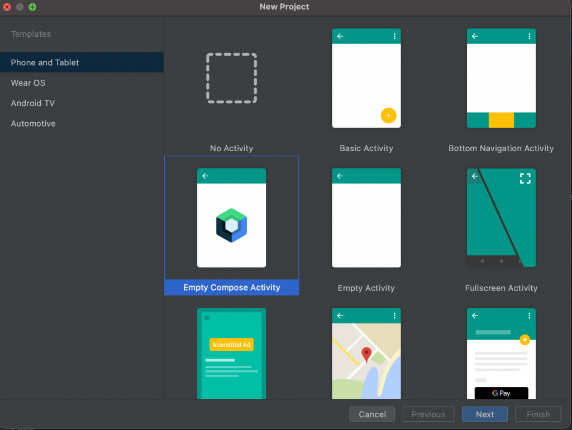Switch to Android TV templates
The height and width of the screenshot is (430, 572).
tap(82, 103)
